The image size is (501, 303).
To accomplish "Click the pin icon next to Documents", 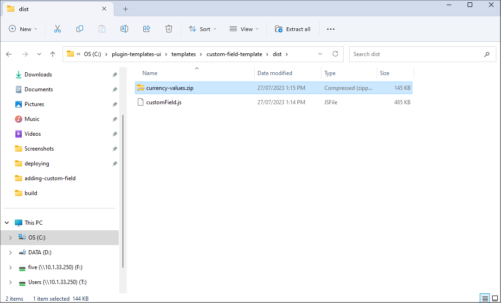I will point(115,89).
